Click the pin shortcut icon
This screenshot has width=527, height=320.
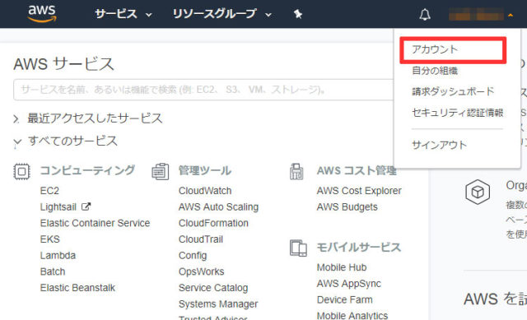point(298,14)
